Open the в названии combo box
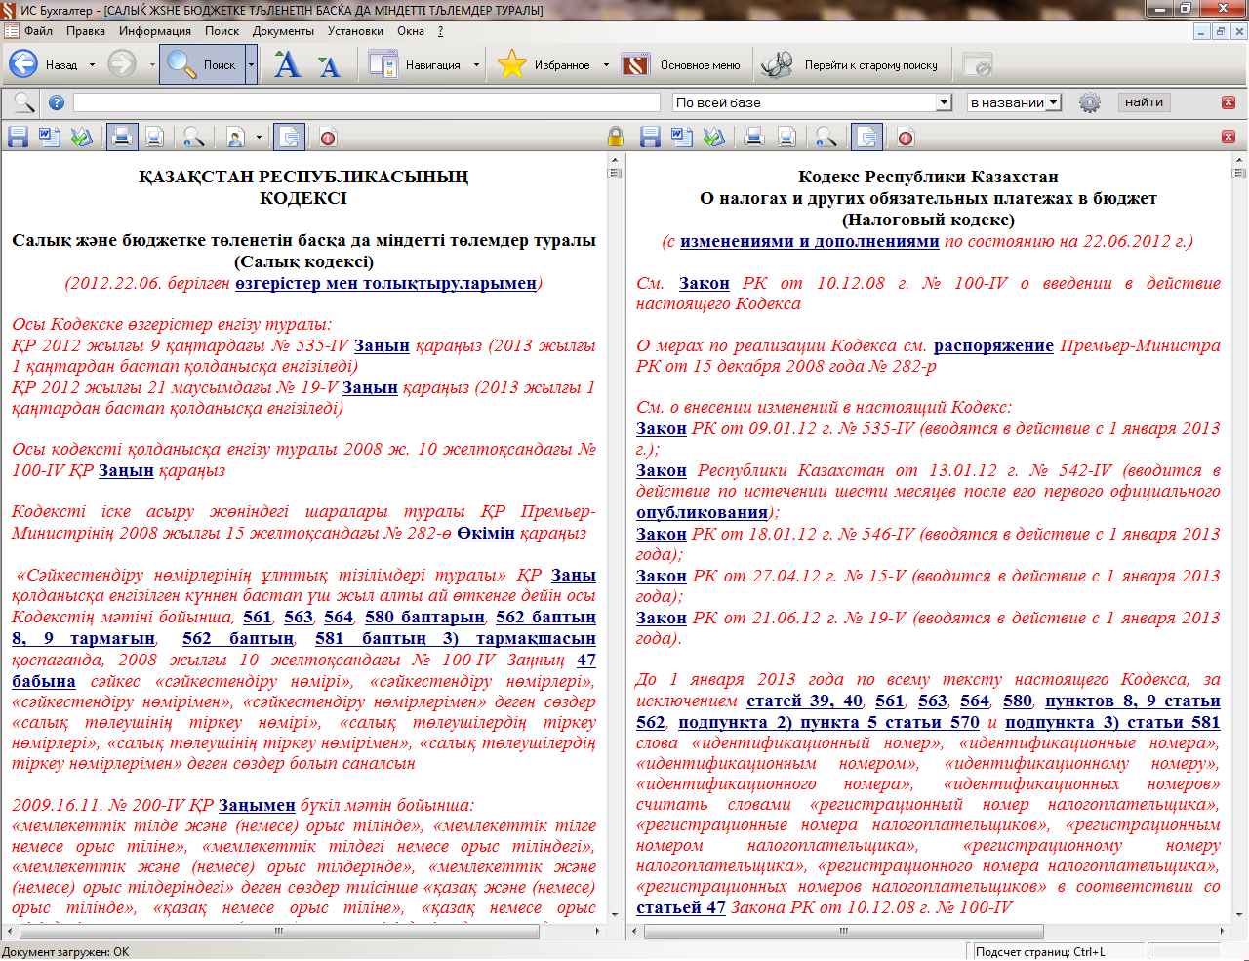Image resolution: width=1249 pixels, height=961 pixels. click(1014, 102)
